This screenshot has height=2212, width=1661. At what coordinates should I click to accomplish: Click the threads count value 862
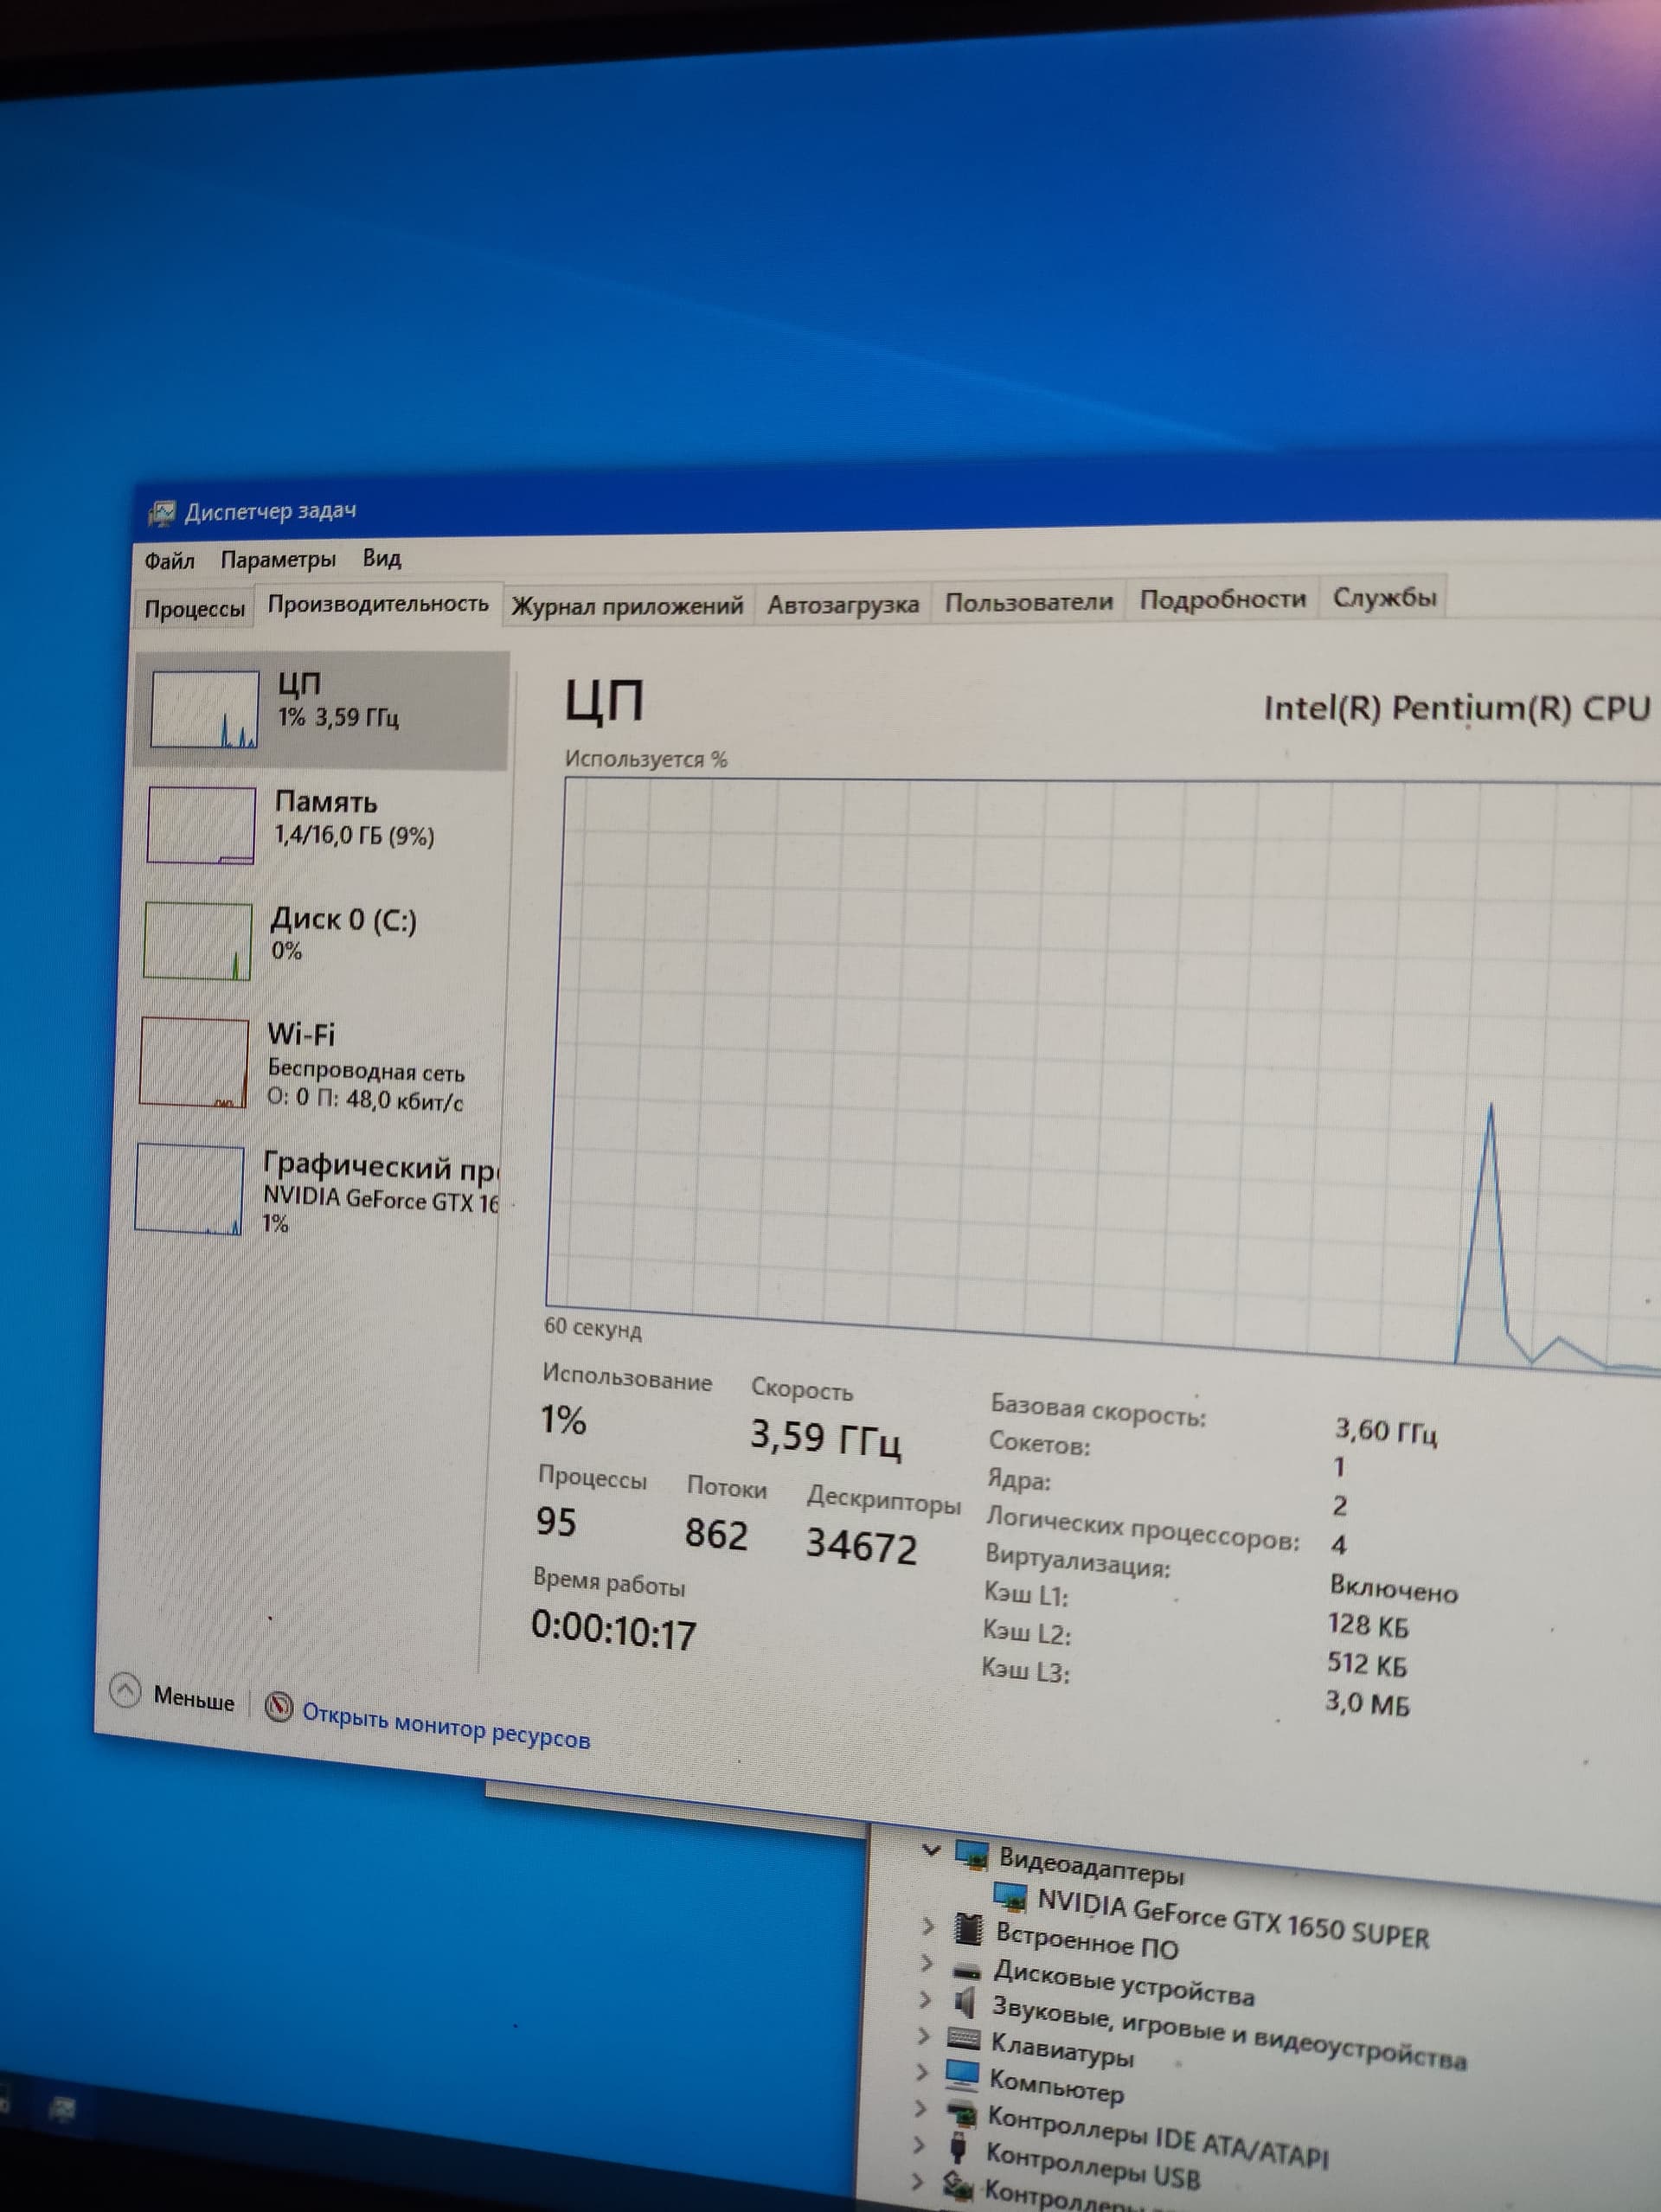coord(716,1534)
